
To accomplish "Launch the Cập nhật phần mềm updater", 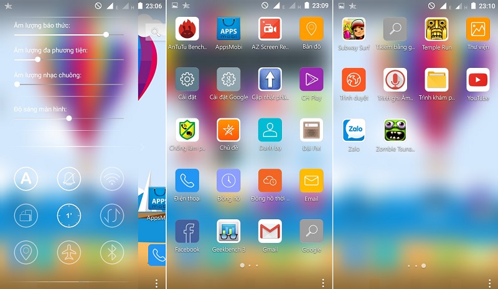I will (270, 79).
